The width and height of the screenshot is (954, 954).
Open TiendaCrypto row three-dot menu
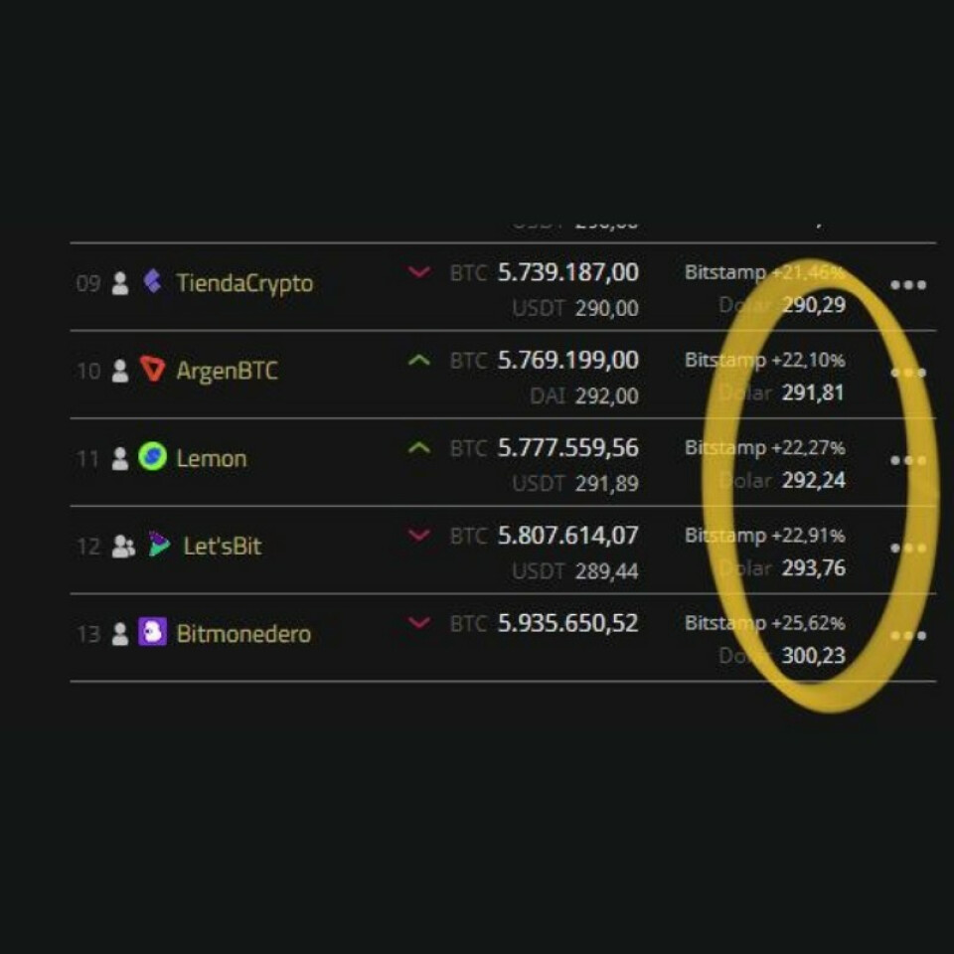[908, 285]
